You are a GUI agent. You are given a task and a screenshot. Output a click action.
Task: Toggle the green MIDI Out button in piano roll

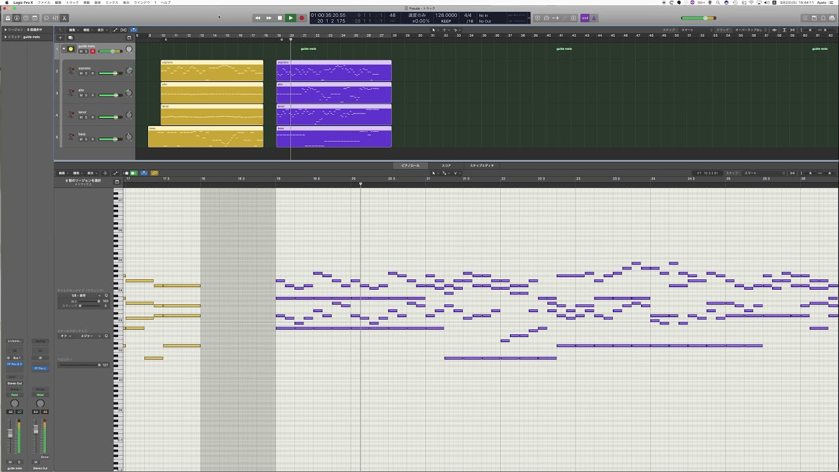134,173
